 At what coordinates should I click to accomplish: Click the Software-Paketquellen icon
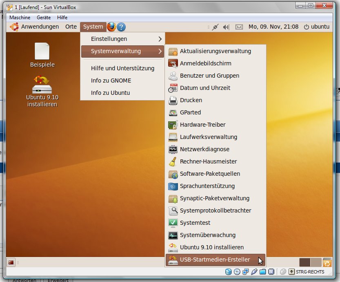[173, 174]
